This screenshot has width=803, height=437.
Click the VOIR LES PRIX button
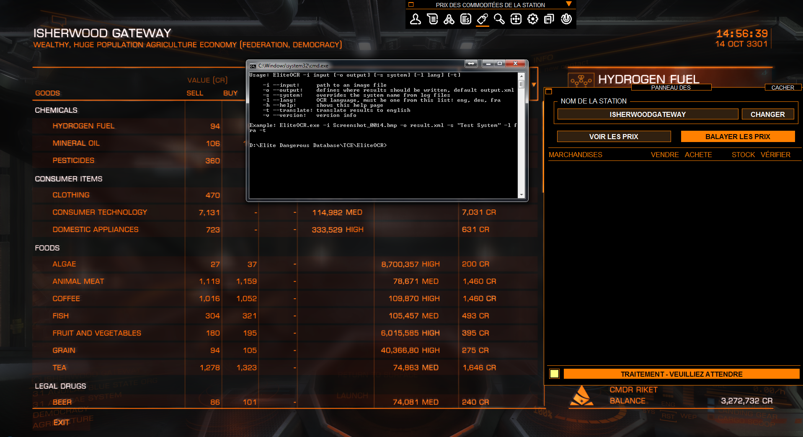coord(614,137)
